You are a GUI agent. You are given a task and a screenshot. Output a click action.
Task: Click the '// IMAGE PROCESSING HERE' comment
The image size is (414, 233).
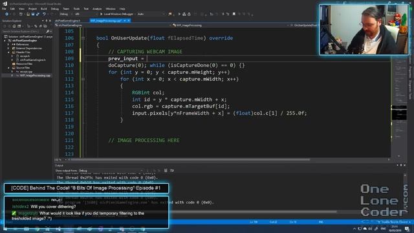point(144,140)
